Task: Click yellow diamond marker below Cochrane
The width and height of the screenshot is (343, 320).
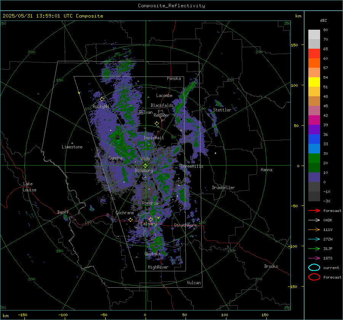Action: (x=131, y=220)
